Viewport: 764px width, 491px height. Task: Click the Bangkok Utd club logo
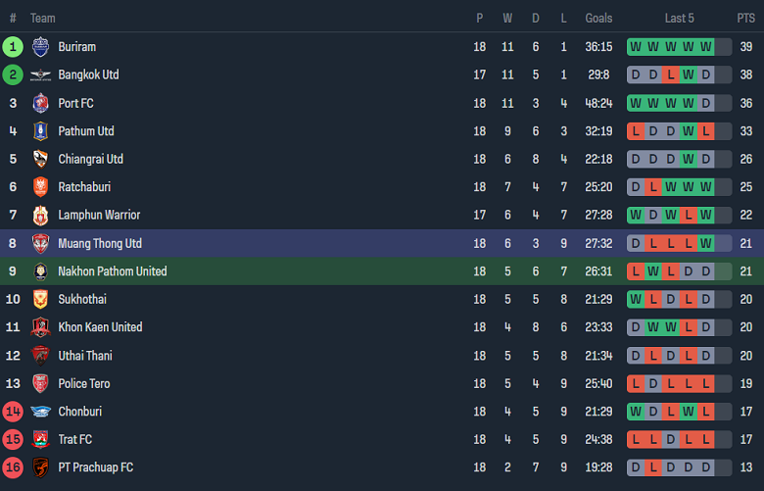tap(40, 75)
